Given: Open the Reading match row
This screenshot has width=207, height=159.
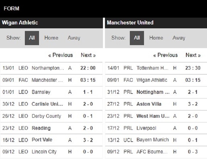Looking at the screenshot, I should (x=41, y=128).
